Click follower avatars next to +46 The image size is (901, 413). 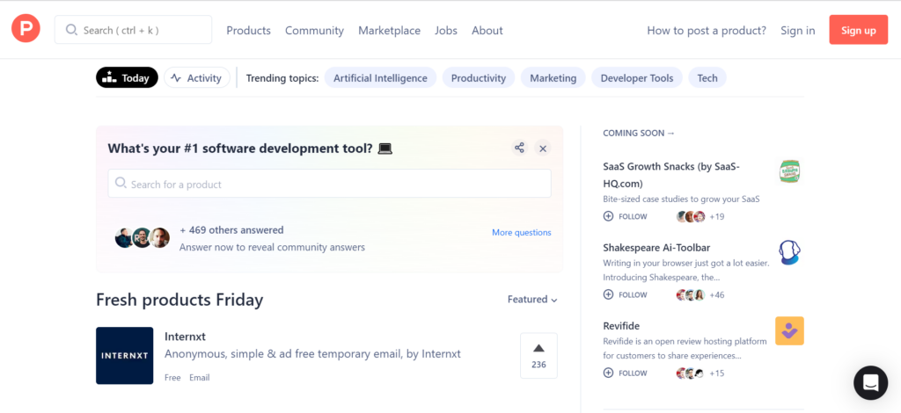[x=691, y=295]
